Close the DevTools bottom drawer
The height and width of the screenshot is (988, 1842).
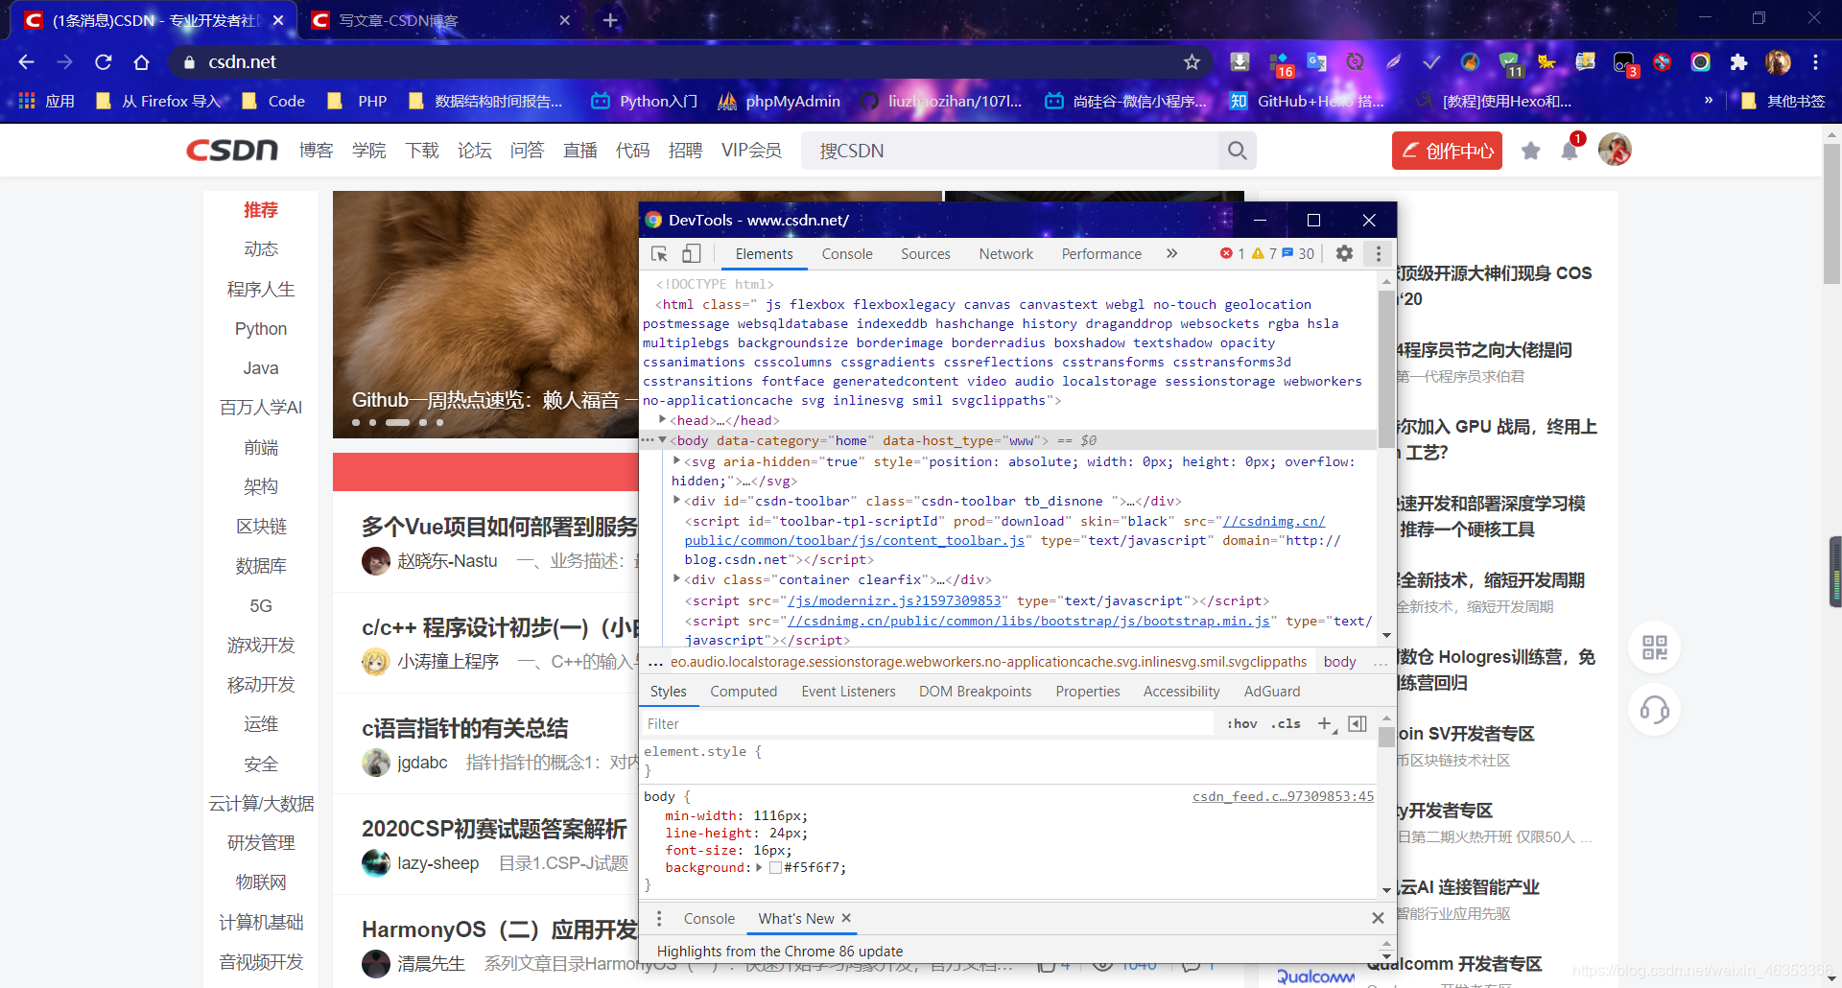1378,918
